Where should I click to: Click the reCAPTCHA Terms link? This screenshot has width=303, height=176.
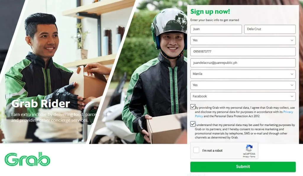(253, 157)
